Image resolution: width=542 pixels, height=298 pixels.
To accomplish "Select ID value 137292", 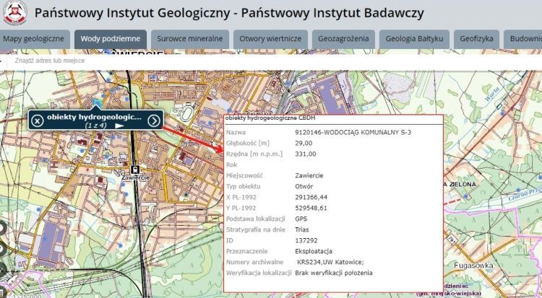I will (306, 241).
